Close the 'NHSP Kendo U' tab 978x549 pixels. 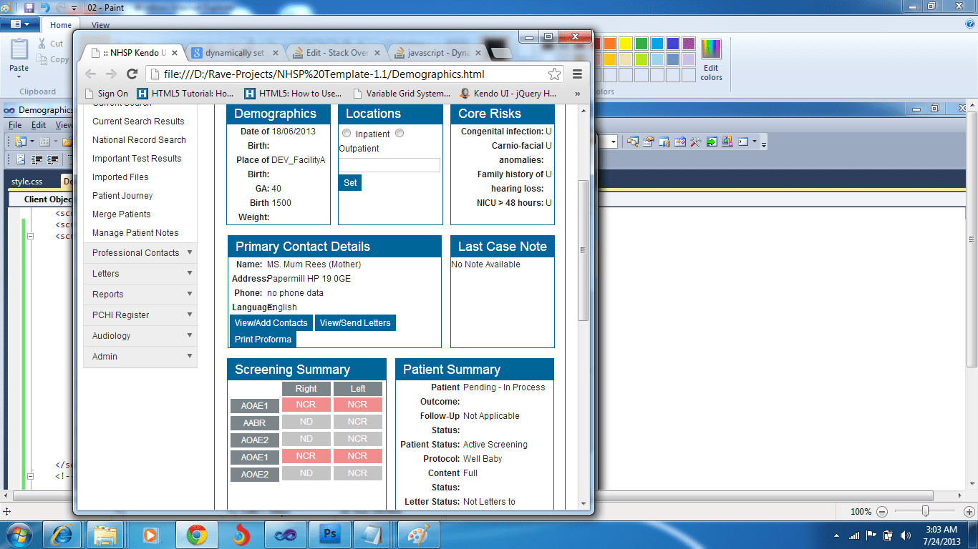(175, 53)
